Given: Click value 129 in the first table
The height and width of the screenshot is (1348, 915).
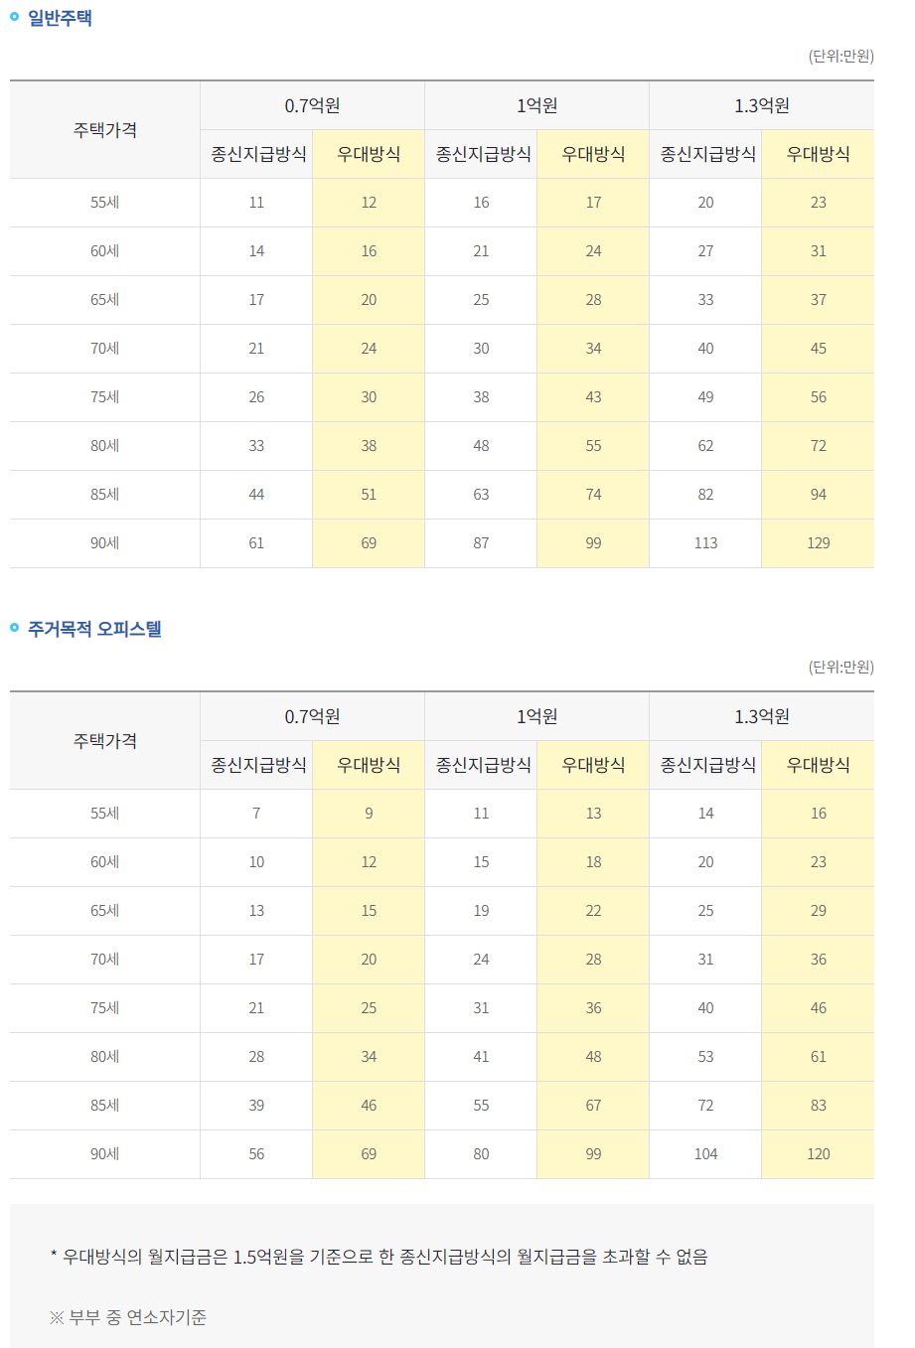Looking at the screenshot, I should pyautogui.click(x=818, y=543).
